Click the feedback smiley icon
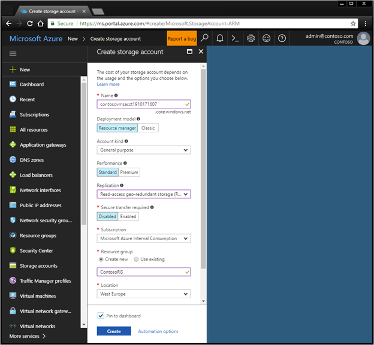The image size is (374, 345). point(266,38)
